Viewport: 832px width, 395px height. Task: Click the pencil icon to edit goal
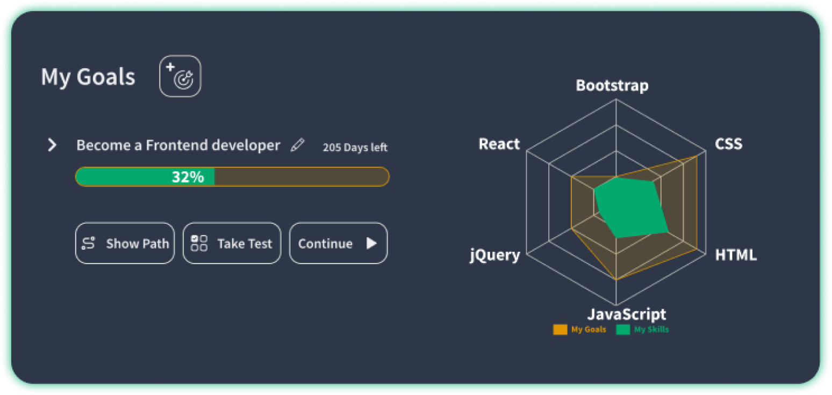tap(297, 145)
